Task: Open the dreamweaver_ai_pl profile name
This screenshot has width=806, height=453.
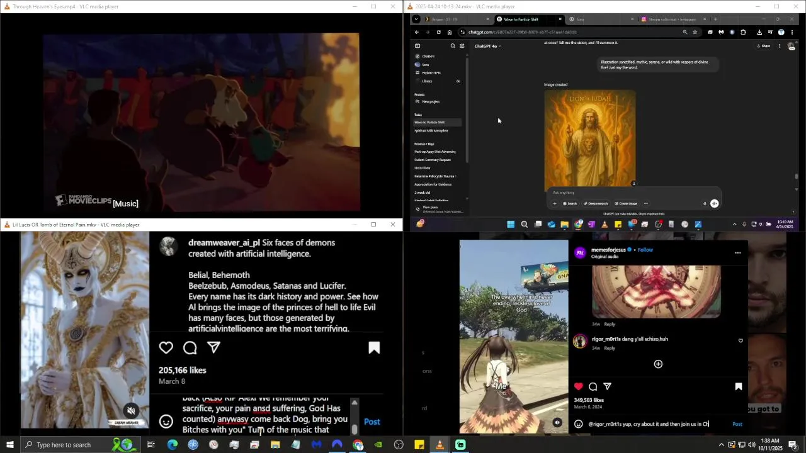Action: [x=224, y=242]
